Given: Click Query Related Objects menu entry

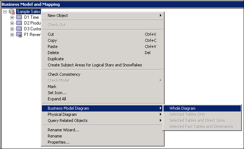Looking at the screenshot, I should pos(67,120).
